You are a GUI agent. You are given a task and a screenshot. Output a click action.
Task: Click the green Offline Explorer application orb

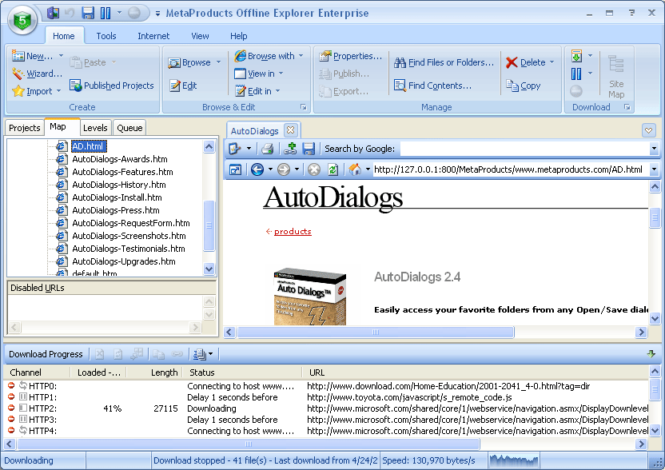pyautogui.click(x=22, y=20)
